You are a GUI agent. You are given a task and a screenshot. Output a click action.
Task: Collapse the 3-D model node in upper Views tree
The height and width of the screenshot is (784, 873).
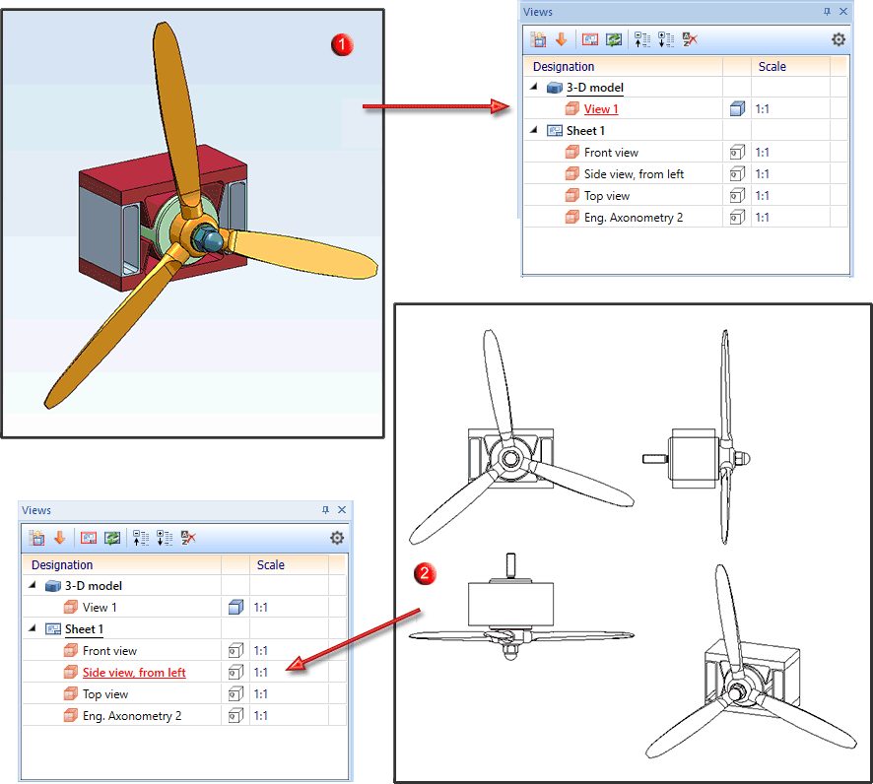(x=534, y=87)
